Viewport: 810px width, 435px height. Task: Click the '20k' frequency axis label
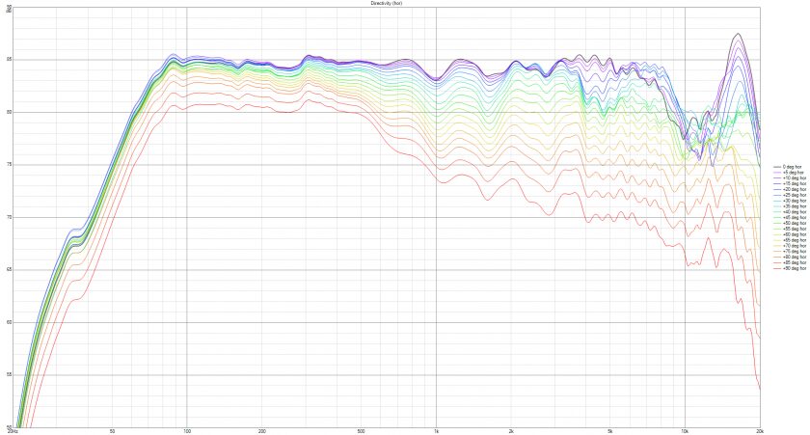point(760,431)
